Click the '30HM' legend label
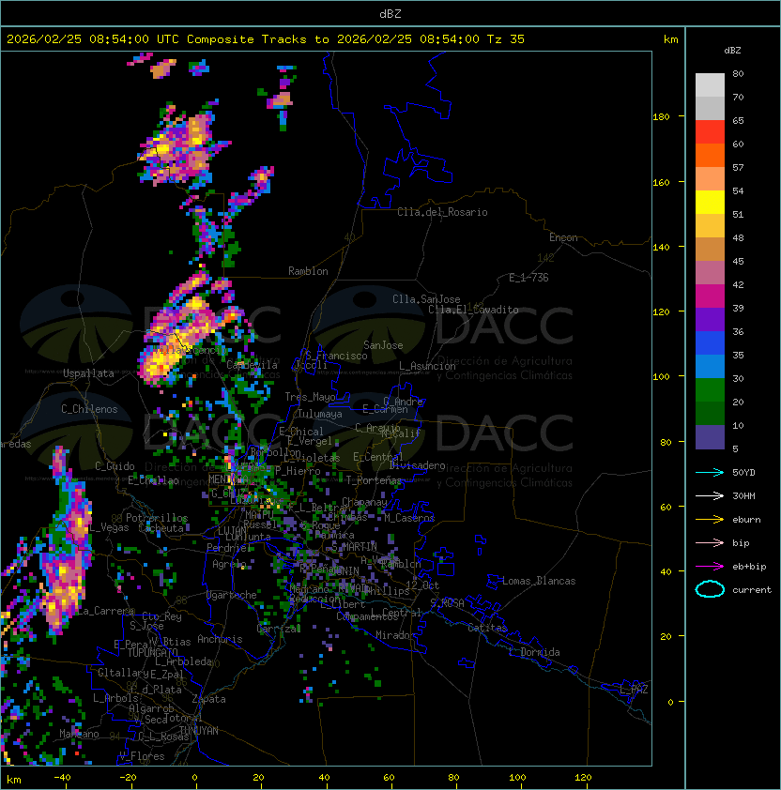The image size is (781, 790). point(743,495)
